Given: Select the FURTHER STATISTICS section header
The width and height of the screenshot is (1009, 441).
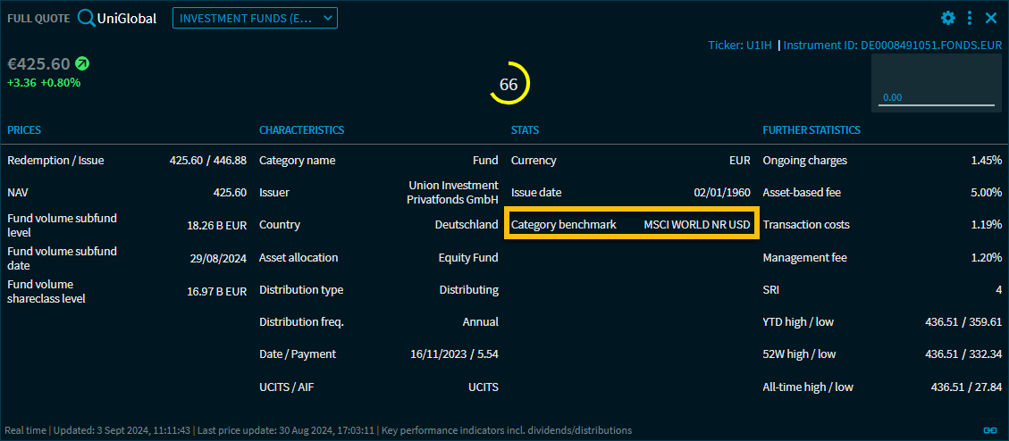Looking at the screenshot, I should coord(811,130).
